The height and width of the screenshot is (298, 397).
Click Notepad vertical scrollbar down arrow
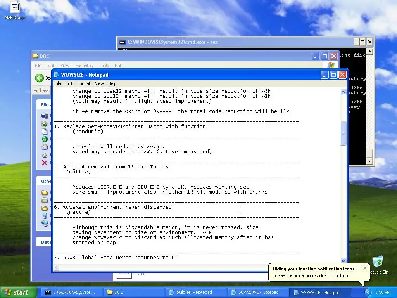coord(343,260)
